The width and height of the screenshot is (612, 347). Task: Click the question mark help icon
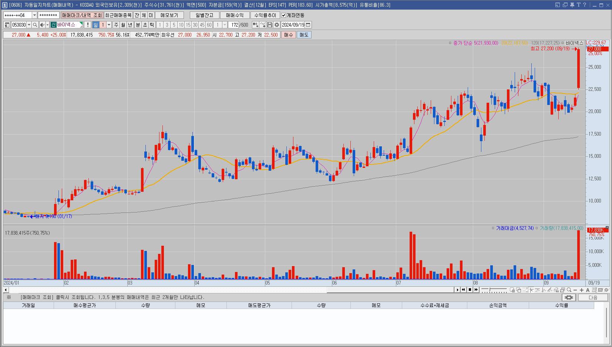coord(585,5)
